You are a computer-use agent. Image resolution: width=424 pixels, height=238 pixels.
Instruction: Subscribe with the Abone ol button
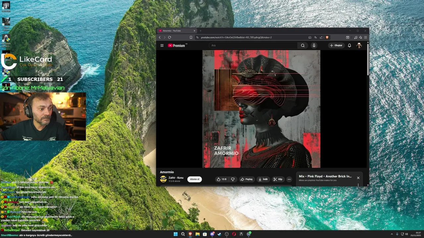[194, 179]
